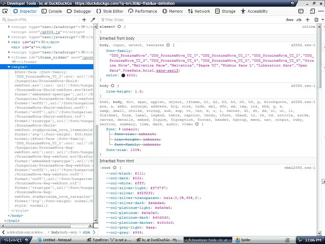Open the Start menu
Viewport: 325px width, 244px height.
[x=16, y=240]
